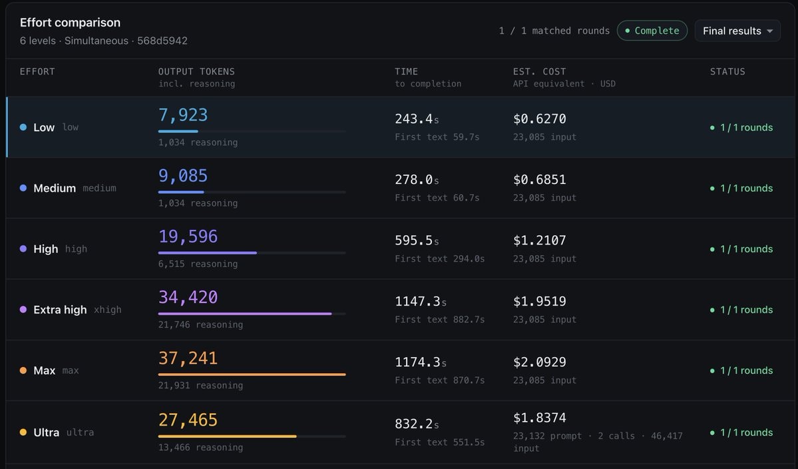Click the $1.8374 estimated cost
Screen dimensions: 798x469
click(540, 418)
